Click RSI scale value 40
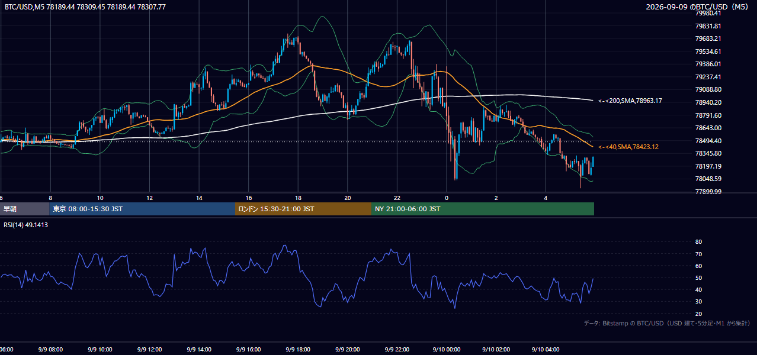The image size is (757, 355). pyautogui.click(x=698, y=289)
